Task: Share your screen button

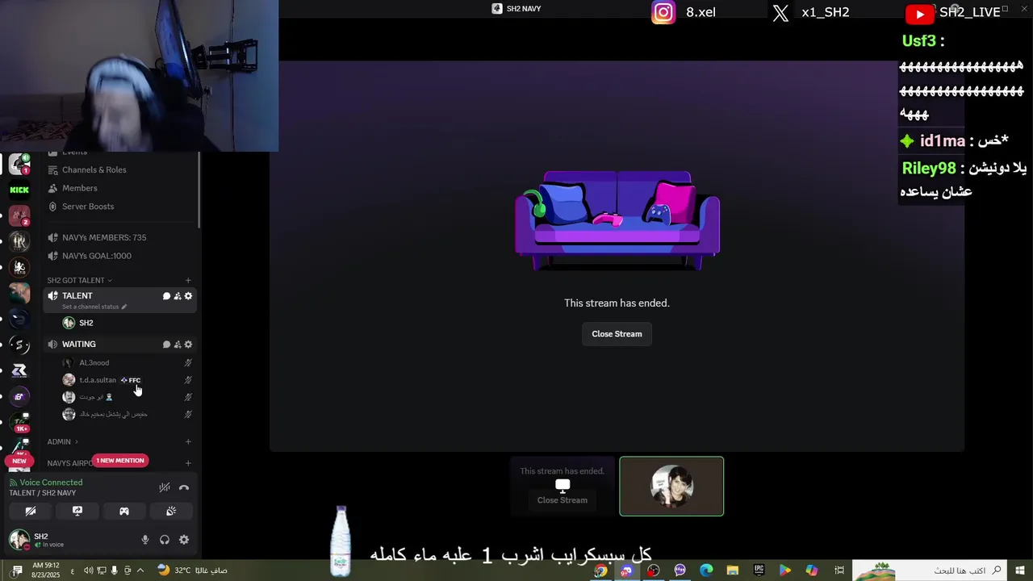Action: pyautogui.click(x=77, y=511)
